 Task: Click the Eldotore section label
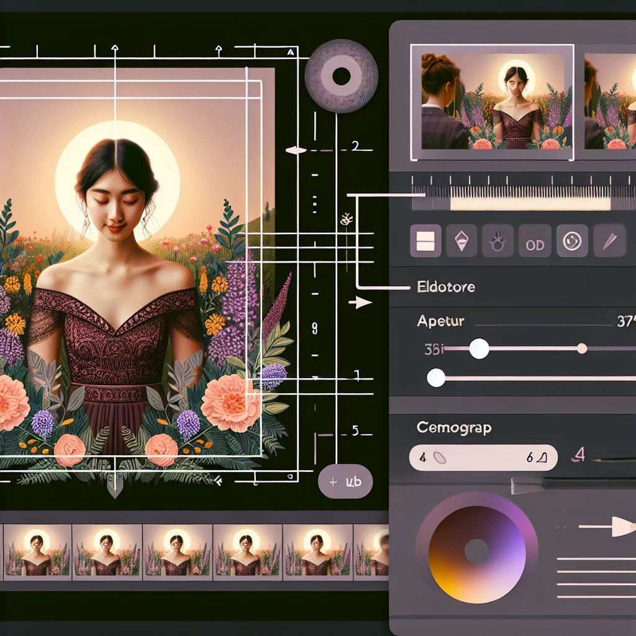(447, 287)
